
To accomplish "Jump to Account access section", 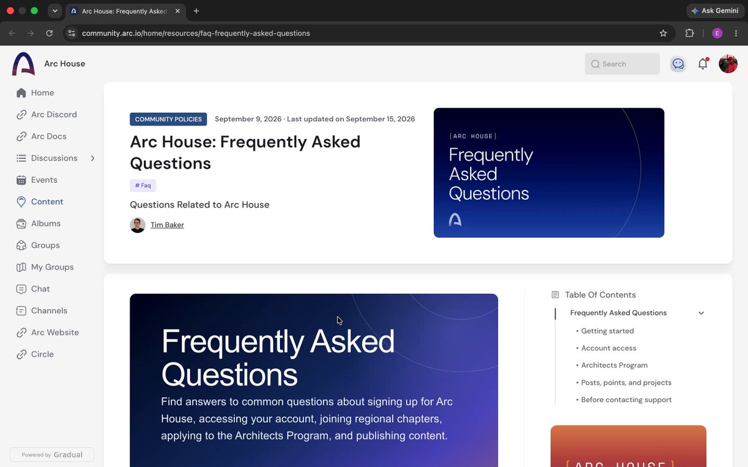I will point(608,348).
